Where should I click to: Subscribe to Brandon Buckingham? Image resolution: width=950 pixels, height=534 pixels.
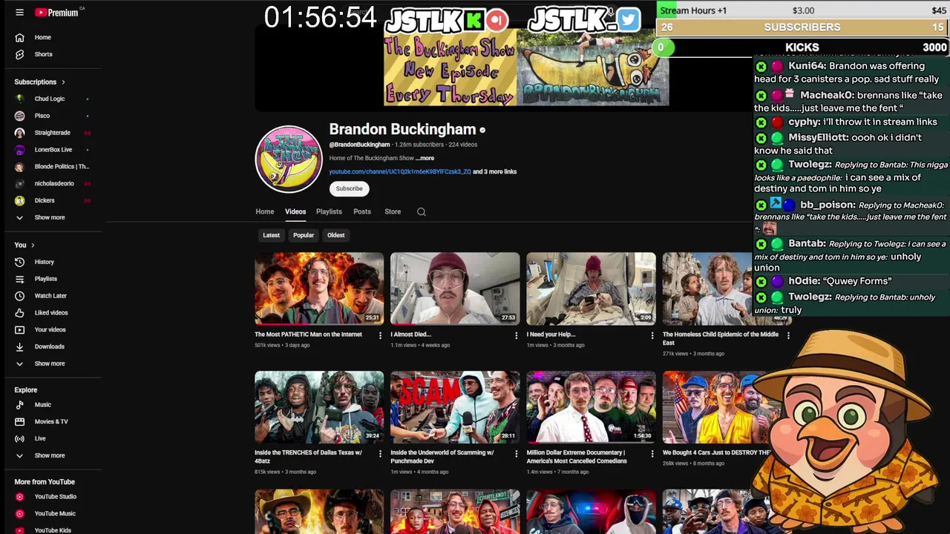pos(349,188)
